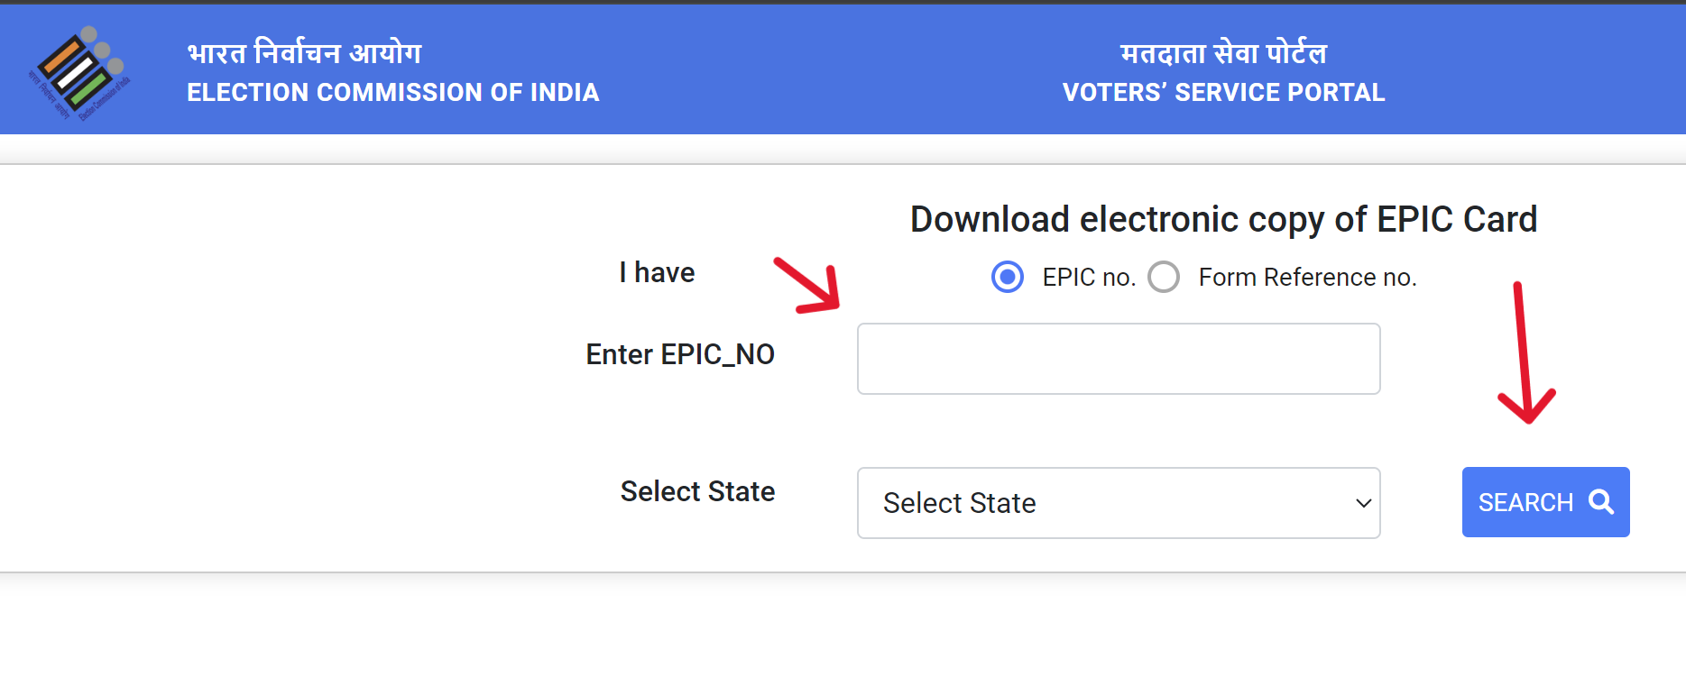This screenshot has height=686, width=1686.
Task: Click the Select State placeholder text in combo box
Action: pos(959,503)
